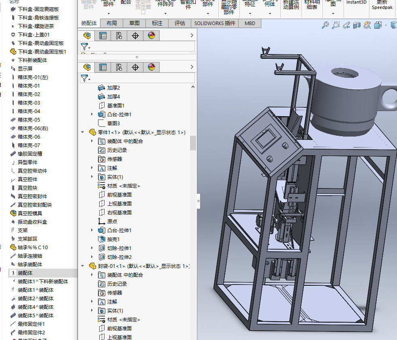Click the Section View icon in view toolbar
The width and height of the screenshot is (397, 340).
(356, 26)
